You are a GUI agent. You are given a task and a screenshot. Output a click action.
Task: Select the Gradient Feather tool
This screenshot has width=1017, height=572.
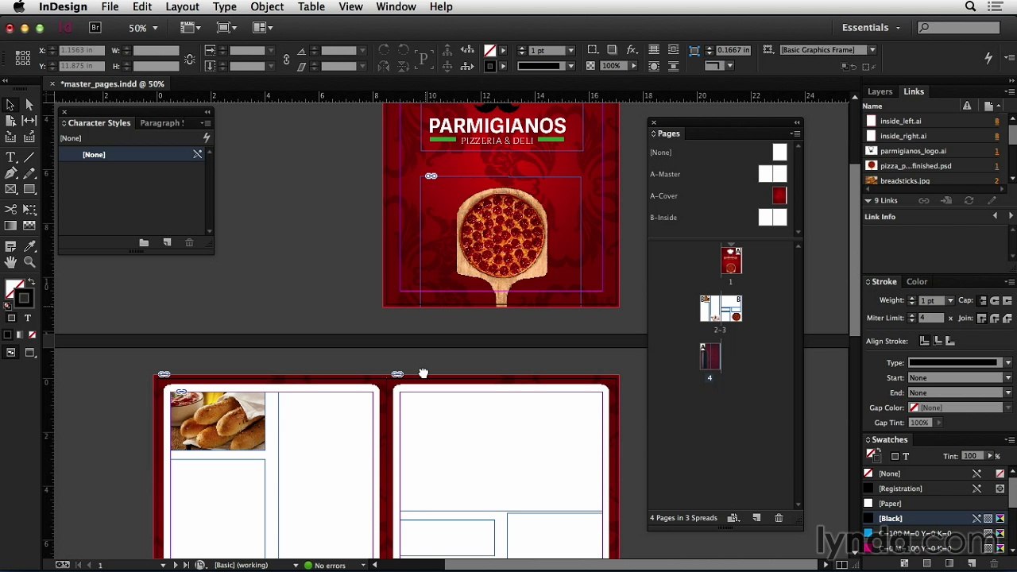tap(29, 226)
